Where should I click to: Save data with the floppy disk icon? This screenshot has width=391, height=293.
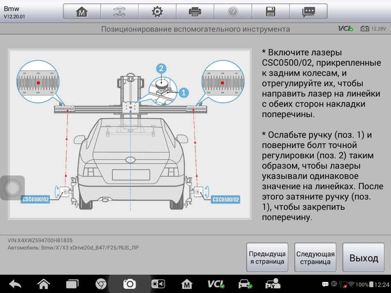271,12
